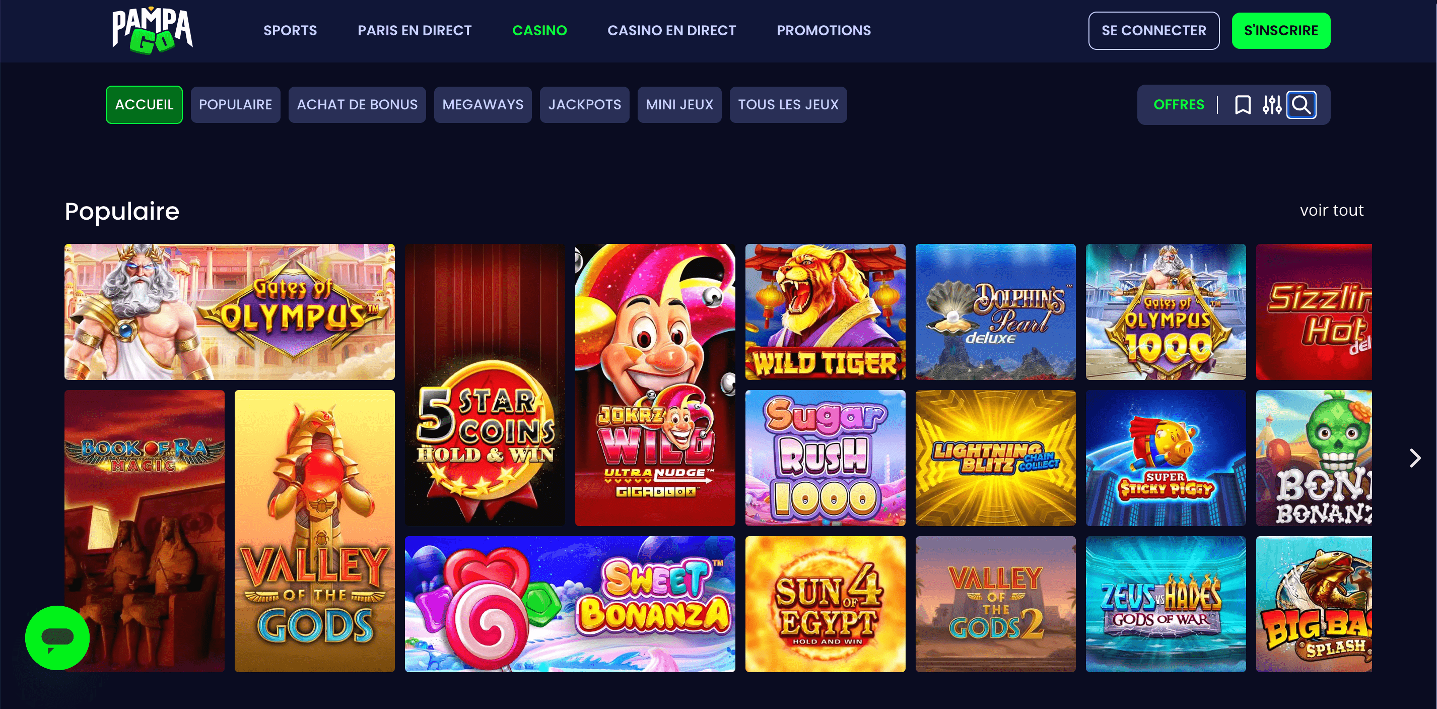Image resolution: width=1437 pixels, height=709 pixels.
Task: Open the green live chat bubble
Action: pos(57,637)
